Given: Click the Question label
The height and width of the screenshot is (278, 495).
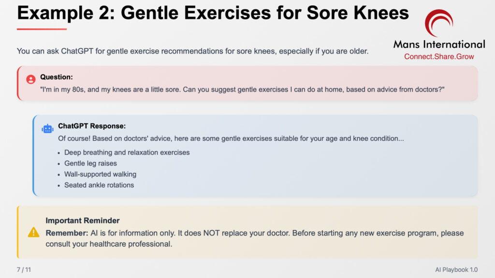Looking at the screenshot, I should pos(56,77).
